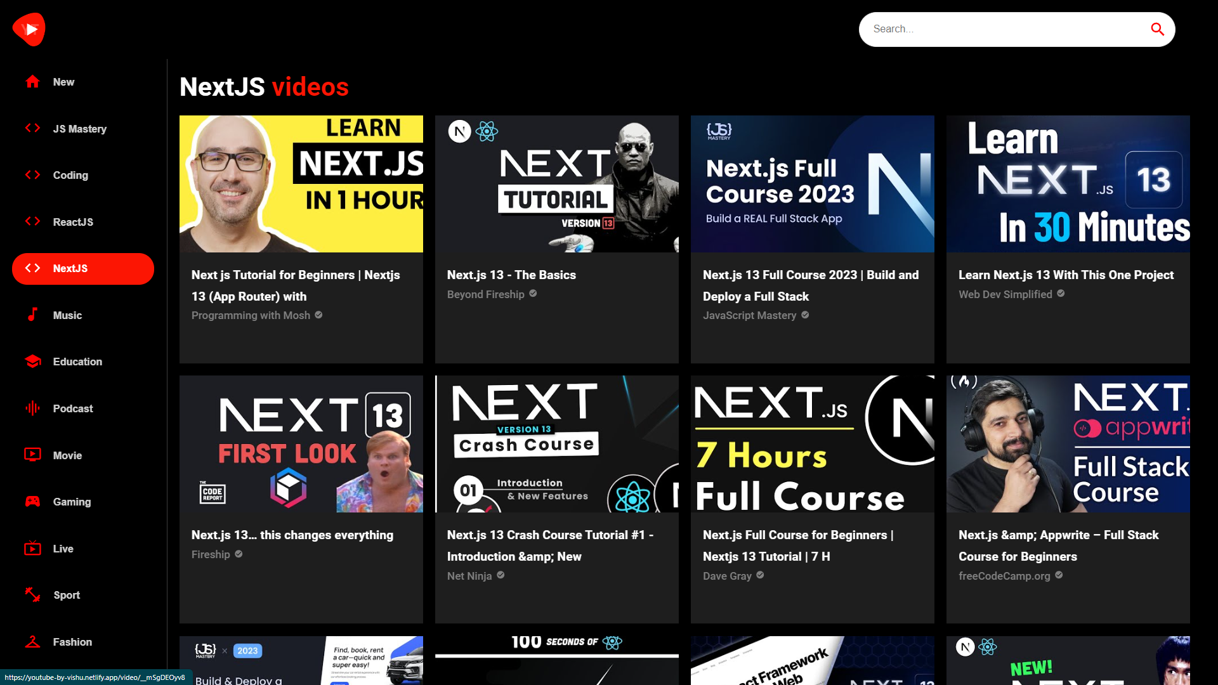Open the 7 Hours Full Course thumbnail

coord(812,444)
